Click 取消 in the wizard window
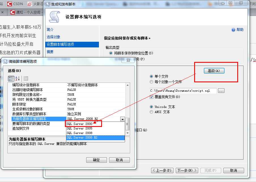Image resolution: width=256 pixels, height=182 pixels. [234, 170]
